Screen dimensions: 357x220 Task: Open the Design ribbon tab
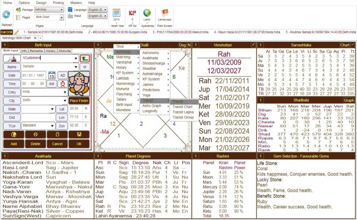(41, 3)
